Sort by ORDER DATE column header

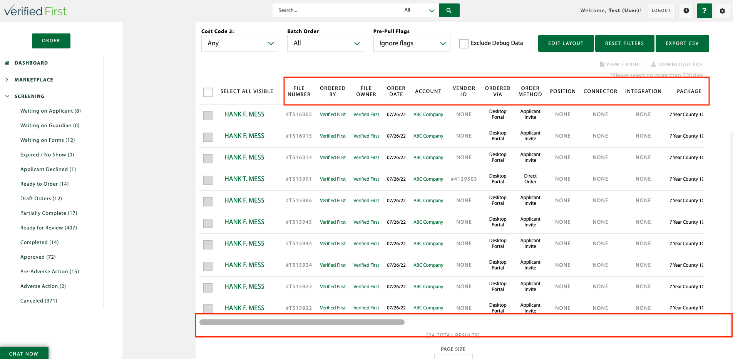[x=396, y=91]
